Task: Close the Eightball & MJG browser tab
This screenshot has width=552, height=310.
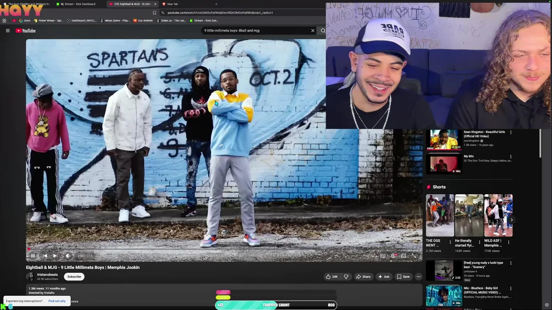Action: [x=155, y=4]
